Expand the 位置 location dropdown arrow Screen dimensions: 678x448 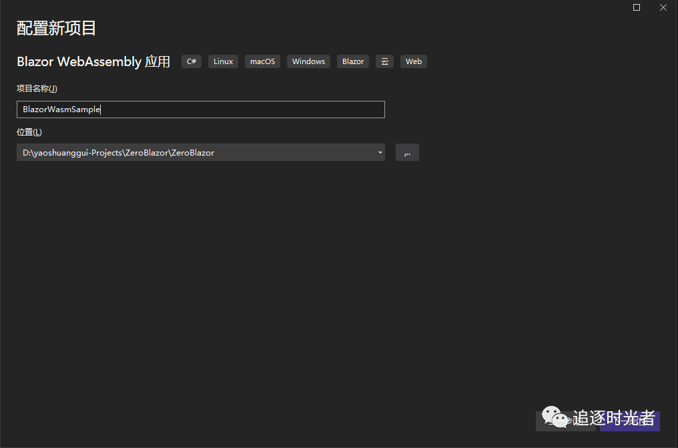pyautogui.click(x=380, y=153)
